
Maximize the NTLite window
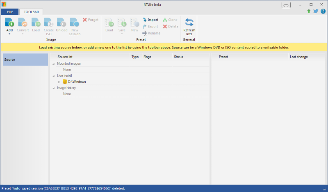click(311, 5)
